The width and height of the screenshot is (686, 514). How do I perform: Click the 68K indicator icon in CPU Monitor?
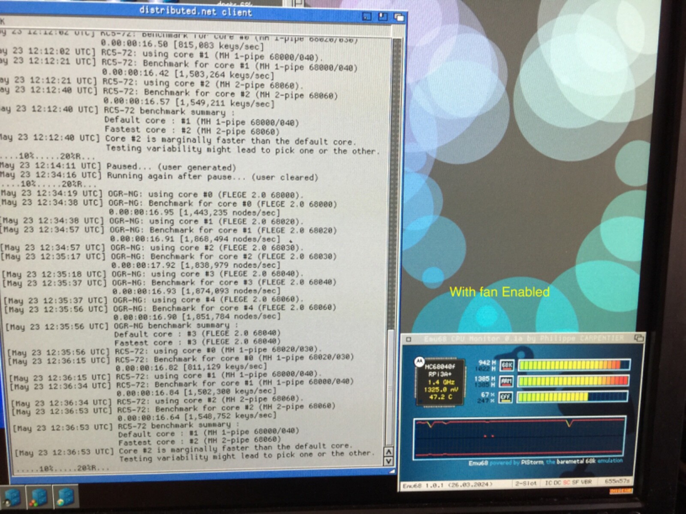point(507,365)
